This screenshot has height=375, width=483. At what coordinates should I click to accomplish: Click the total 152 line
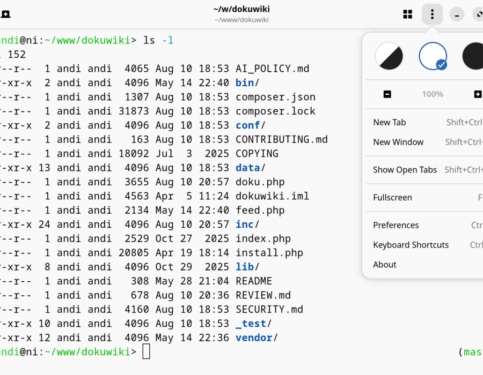13,55
